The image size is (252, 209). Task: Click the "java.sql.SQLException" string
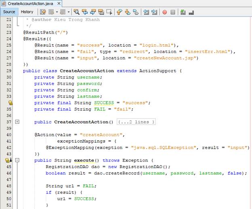tap(164, 148)
